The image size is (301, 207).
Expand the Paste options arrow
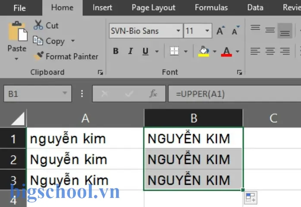click(x=16, y=59)
